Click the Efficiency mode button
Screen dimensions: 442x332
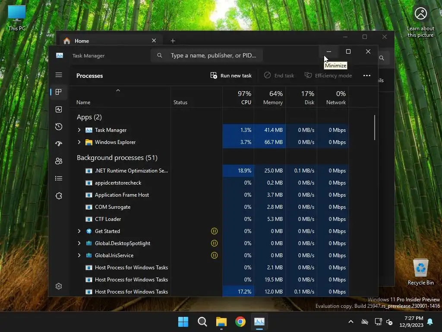click(328, 75)
